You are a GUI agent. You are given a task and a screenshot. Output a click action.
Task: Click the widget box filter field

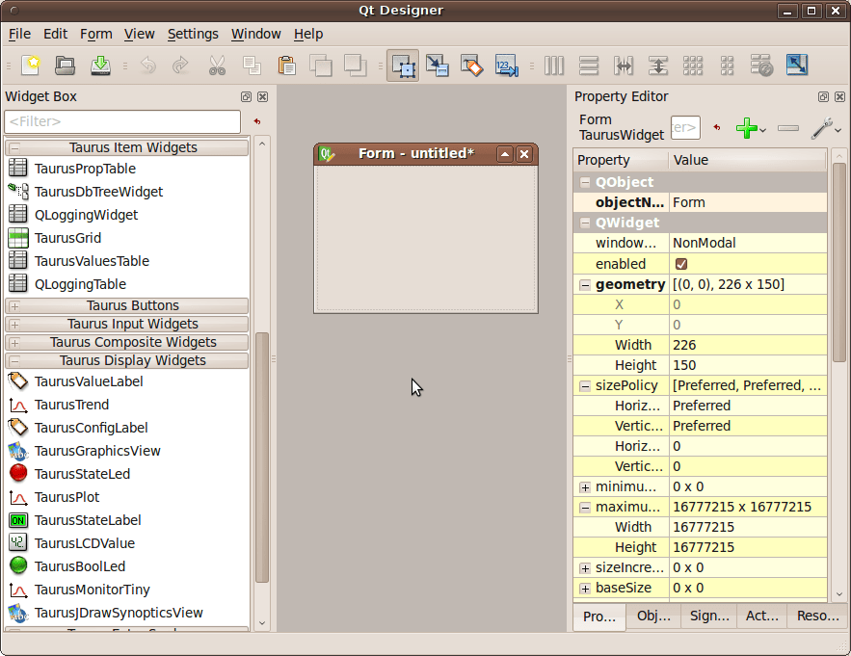(122, 122)
